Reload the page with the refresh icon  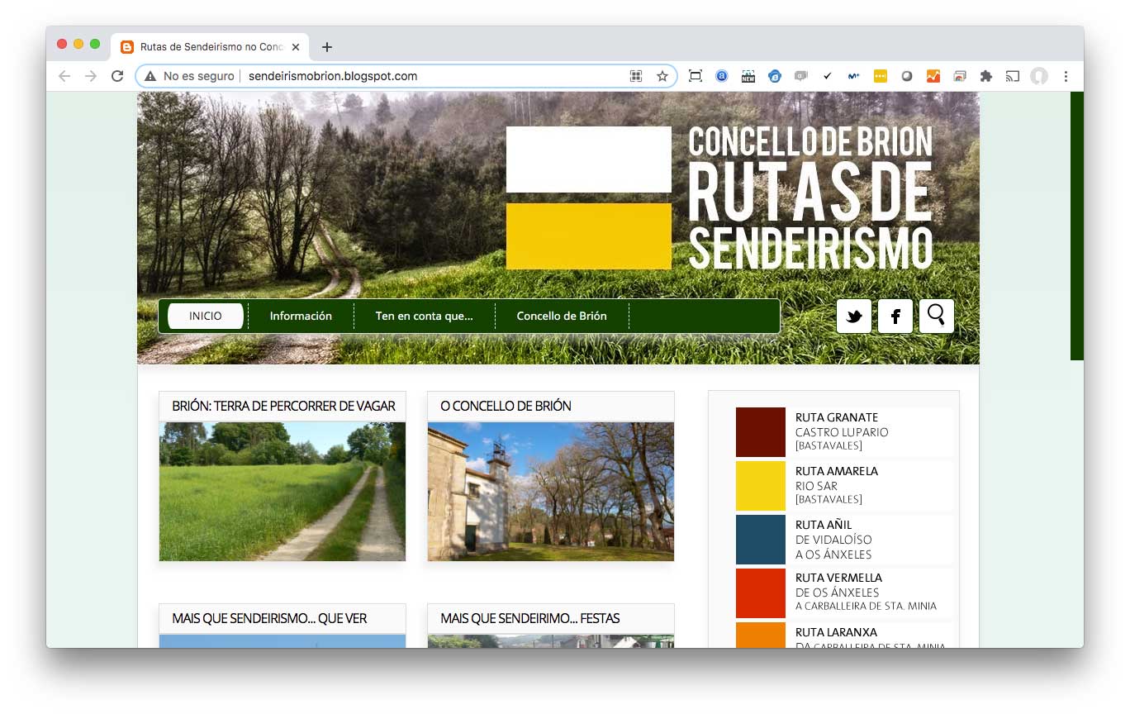click(x=117, y=76)
